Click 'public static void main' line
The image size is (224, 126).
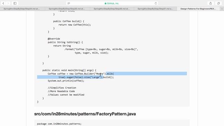69,70
